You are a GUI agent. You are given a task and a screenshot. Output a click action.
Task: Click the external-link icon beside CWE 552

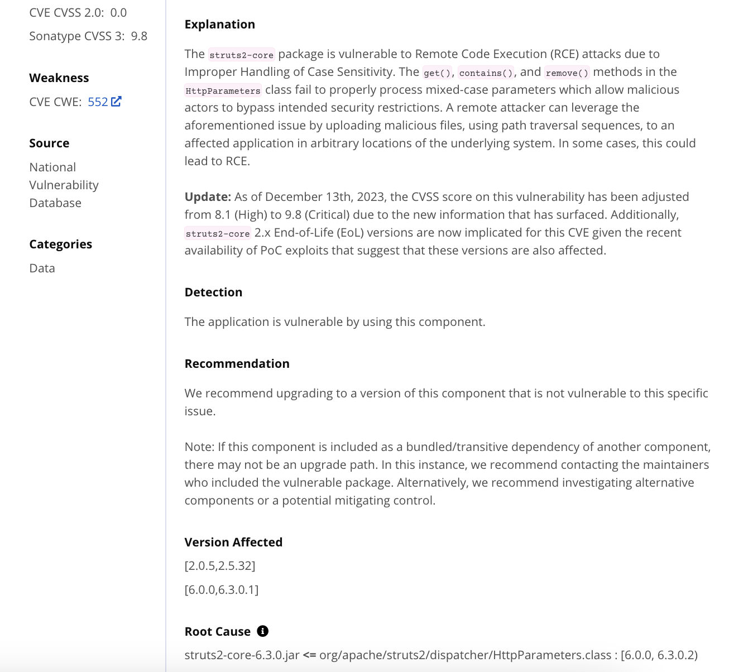pyautogui.click(x=116, y=102)
